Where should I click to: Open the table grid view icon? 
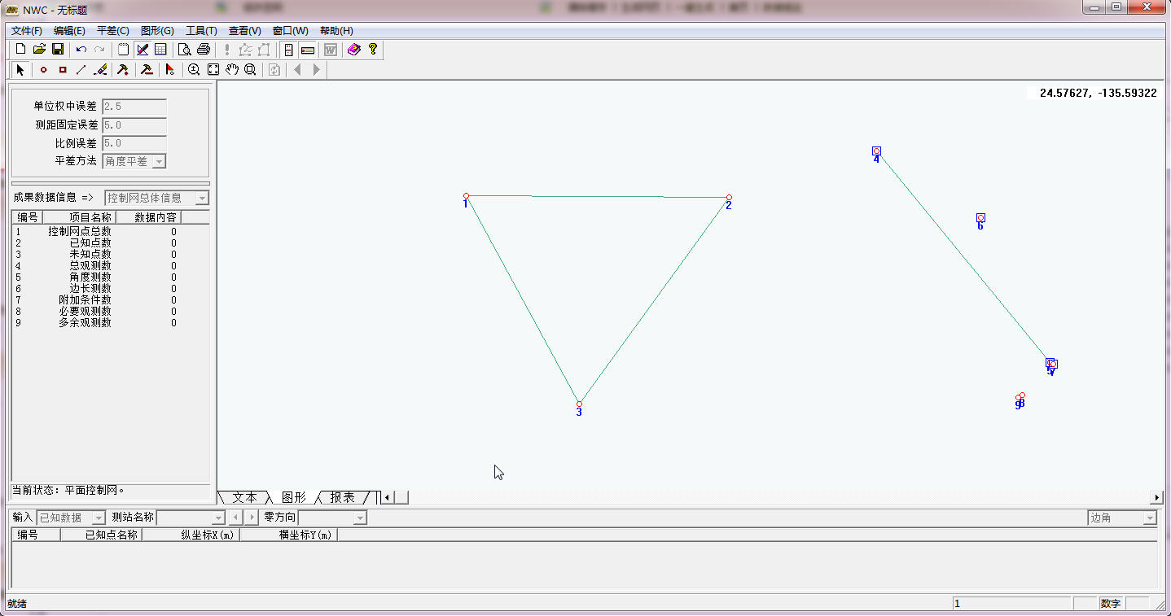(x=160, y=50)
